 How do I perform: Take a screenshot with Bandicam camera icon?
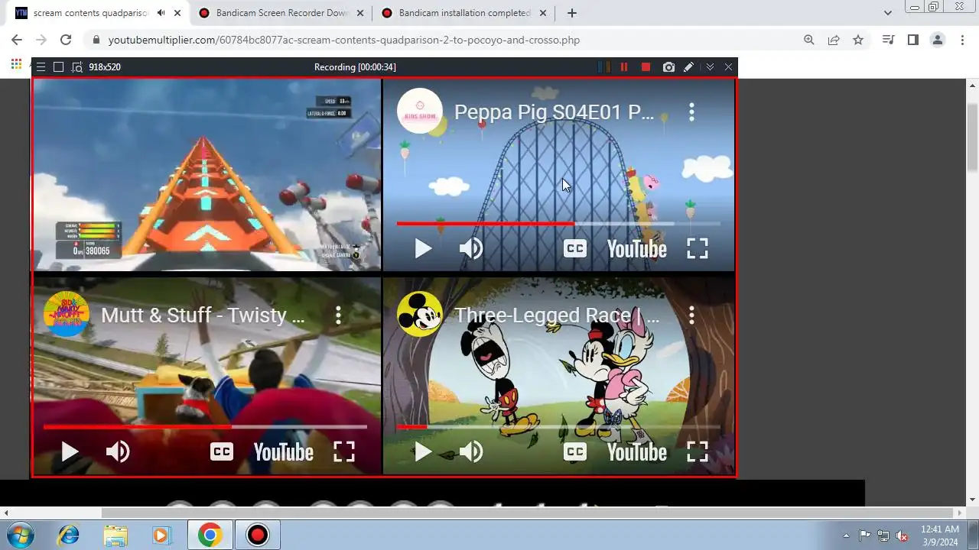pos(668,67)
